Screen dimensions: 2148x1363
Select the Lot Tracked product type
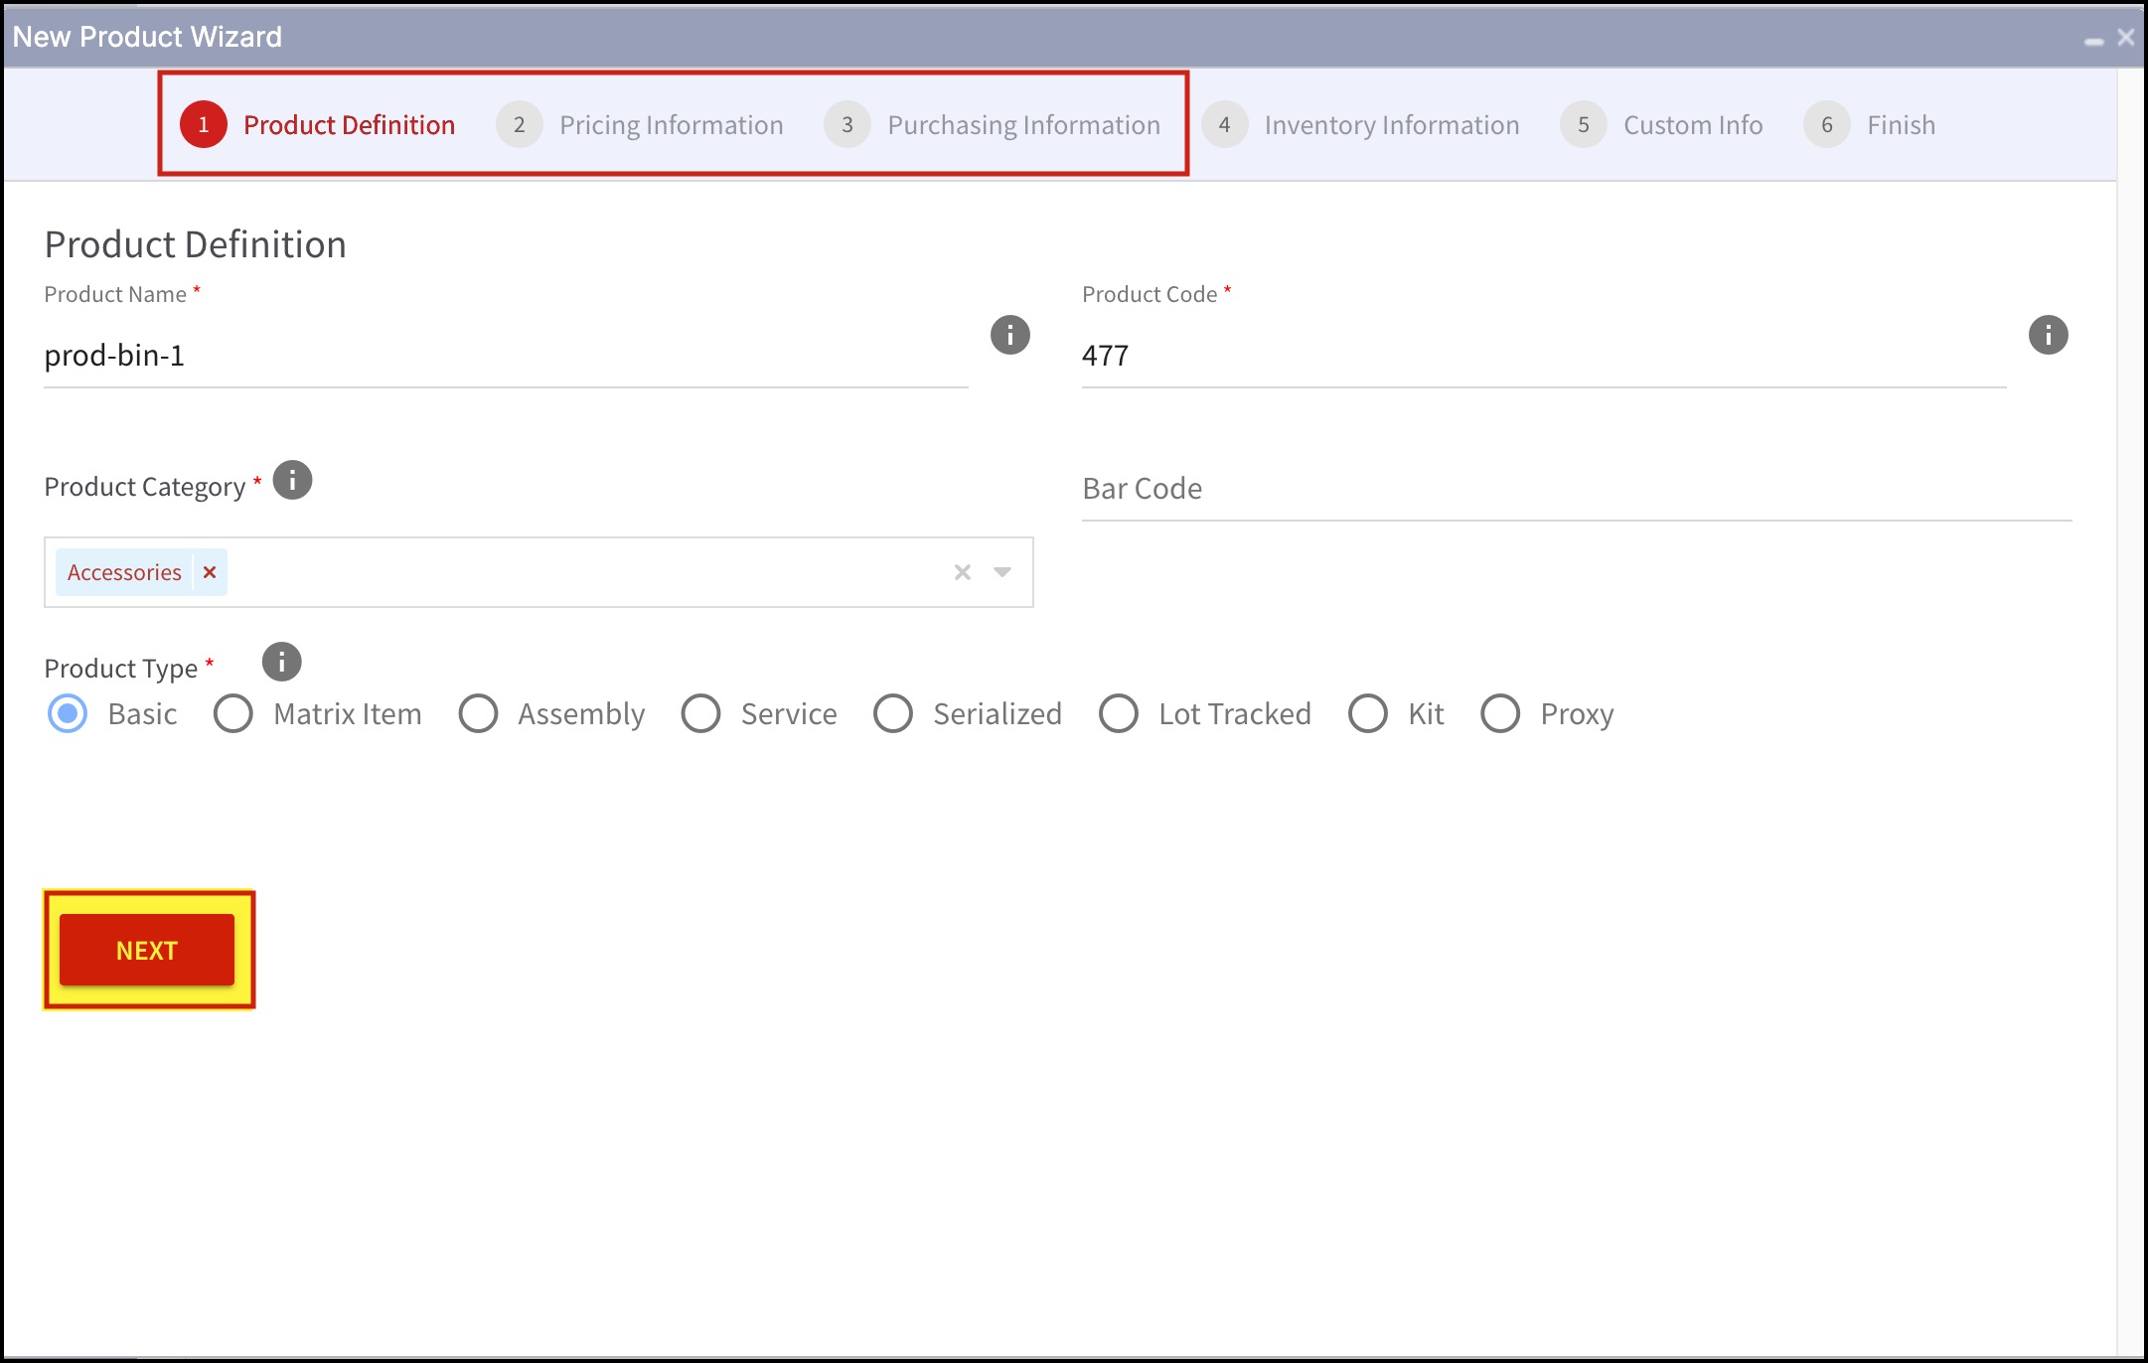(x=1119, y=713)
